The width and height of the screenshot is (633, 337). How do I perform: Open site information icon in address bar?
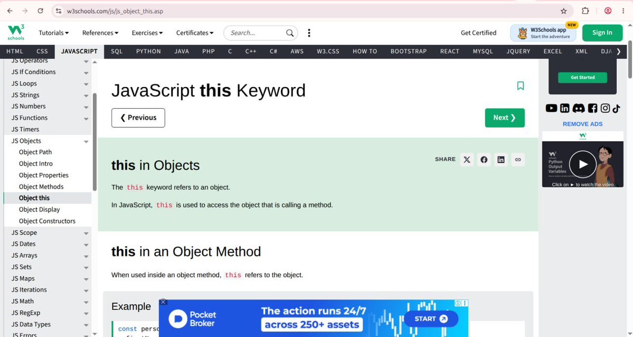(x=59, y=11)
